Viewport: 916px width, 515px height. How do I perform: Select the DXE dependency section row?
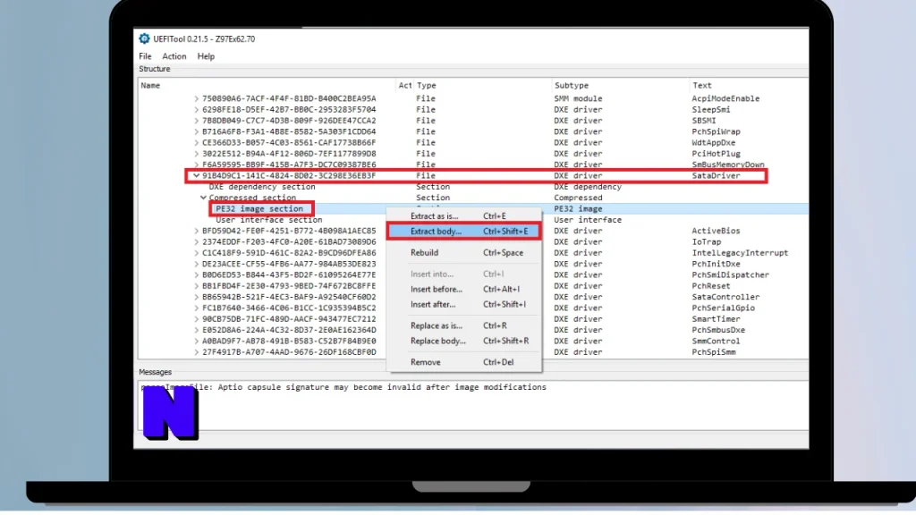point(262,187)
